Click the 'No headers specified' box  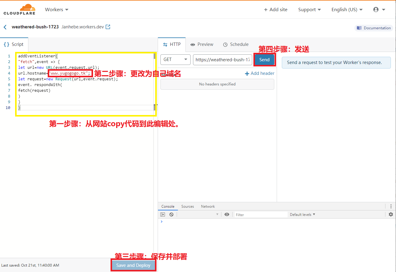[x=217, y=84]
